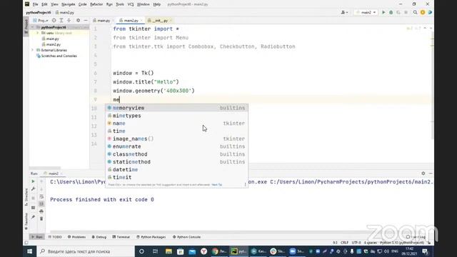
Task: Click the CRLF line separator in status bar
Action: 344,243
